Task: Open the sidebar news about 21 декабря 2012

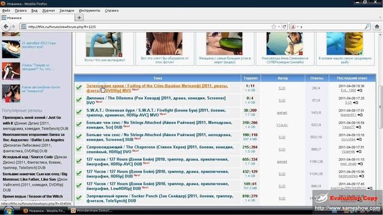Action: [39, 45]
